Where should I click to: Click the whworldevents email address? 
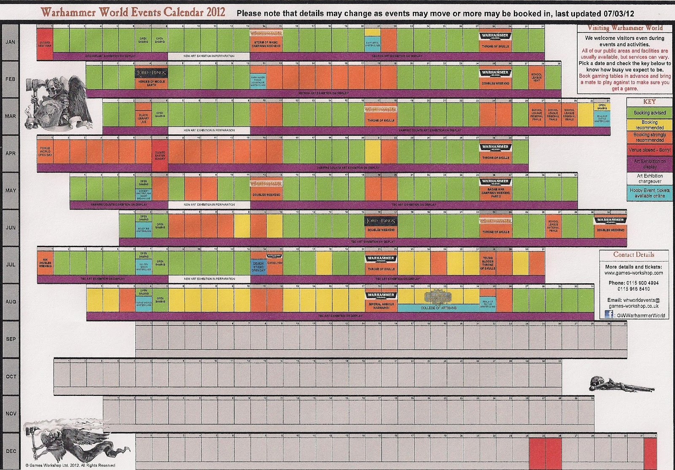[x=634, y=303]
